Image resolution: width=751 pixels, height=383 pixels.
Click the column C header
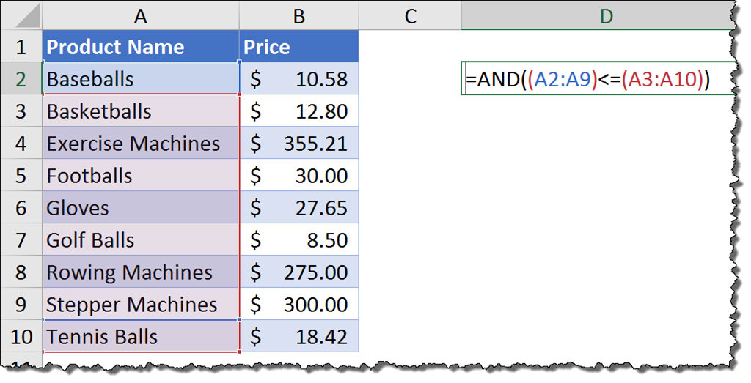click(x=410, y=15)
